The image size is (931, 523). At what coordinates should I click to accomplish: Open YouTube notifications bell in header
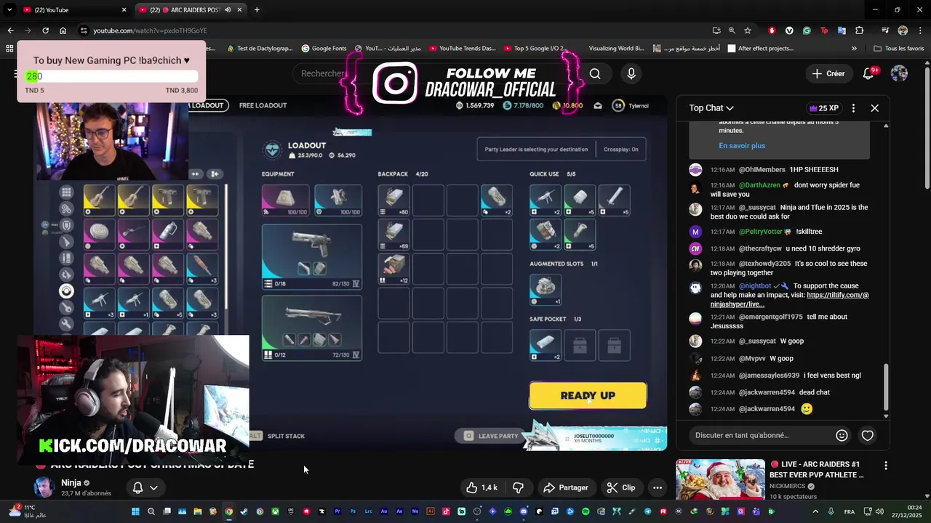point(868,73)
